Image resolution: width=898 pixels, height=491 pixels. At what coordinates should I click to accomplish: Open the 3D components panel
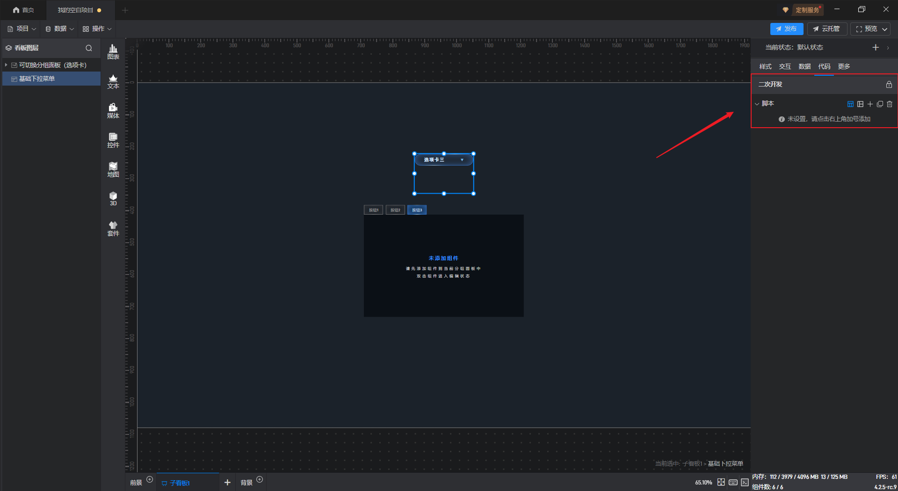113,199
